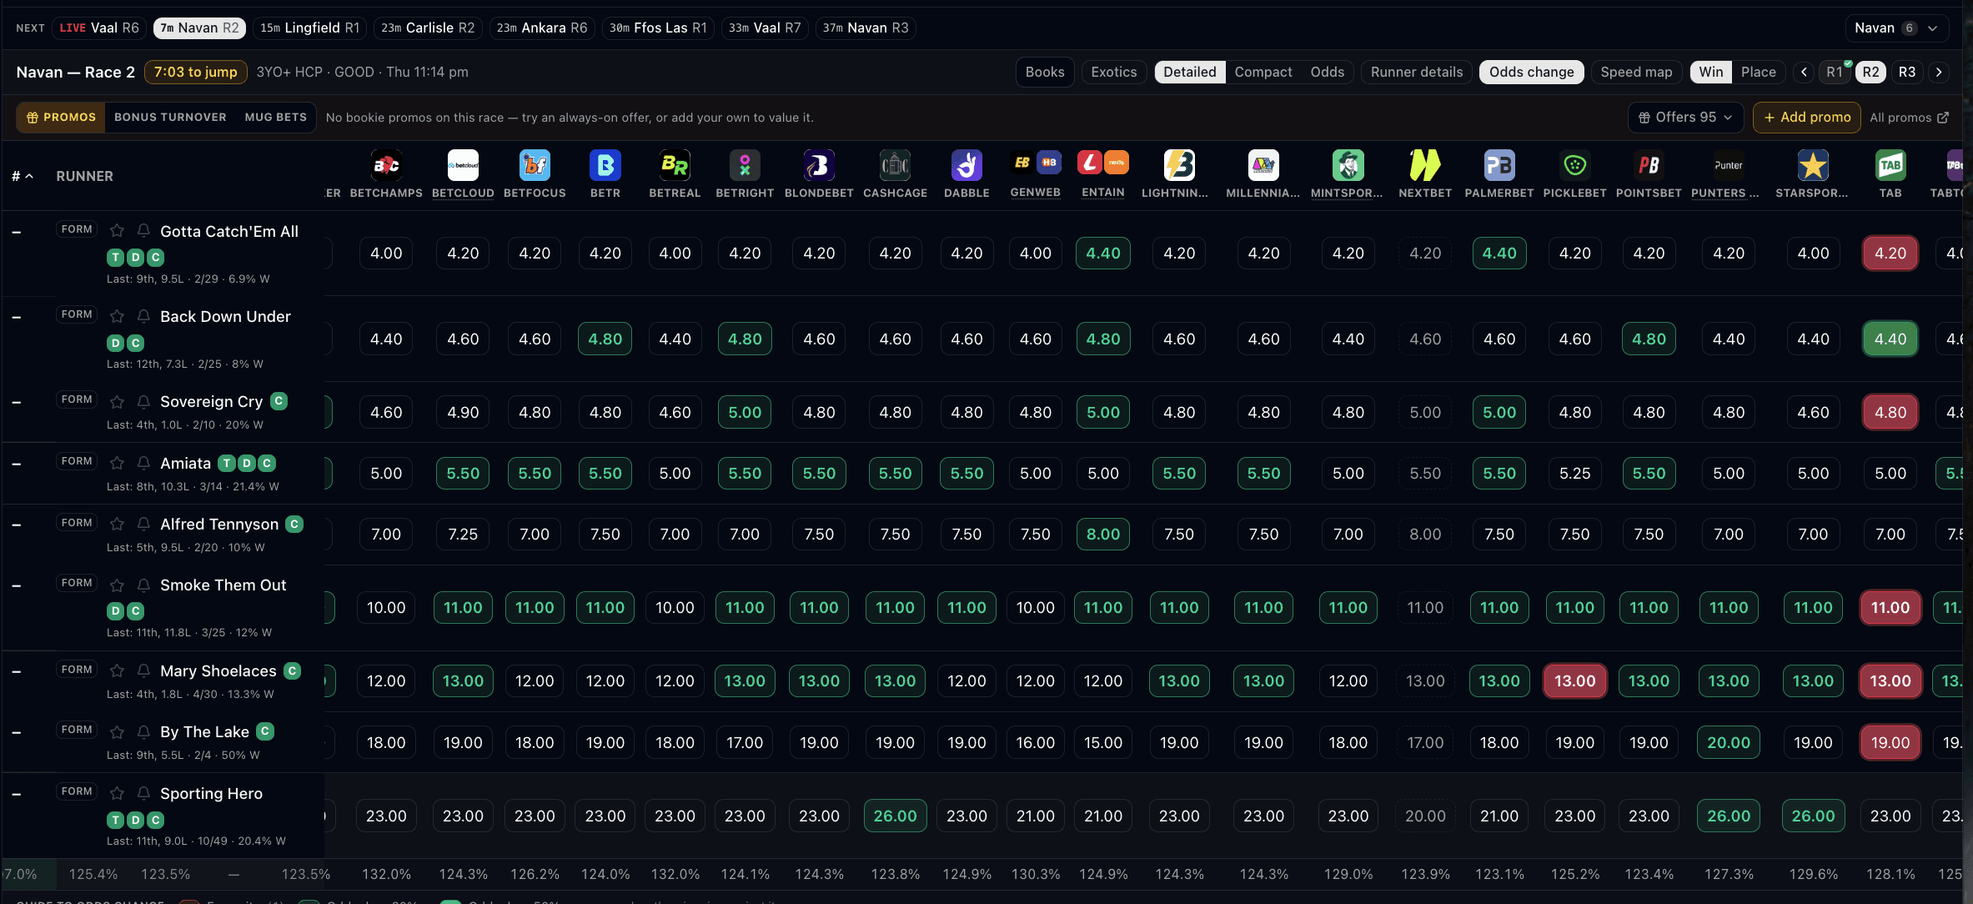The height and width of the screenshot is (904, 1973).
Task: Open the Exotics button
Action: tap(1114, 72)
